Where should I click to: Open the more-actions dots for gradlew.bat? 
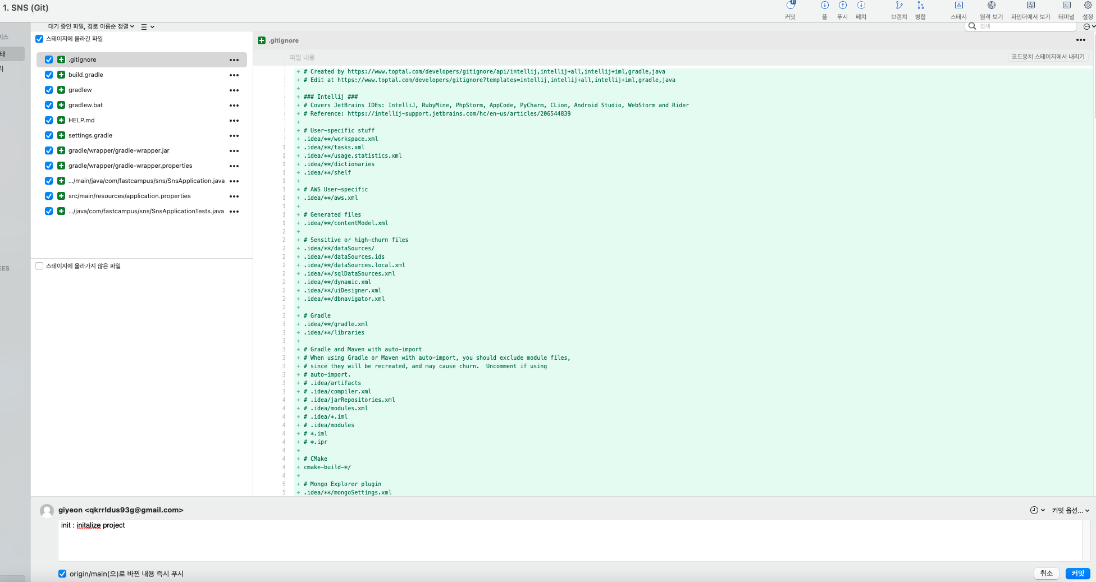(234, 106)
